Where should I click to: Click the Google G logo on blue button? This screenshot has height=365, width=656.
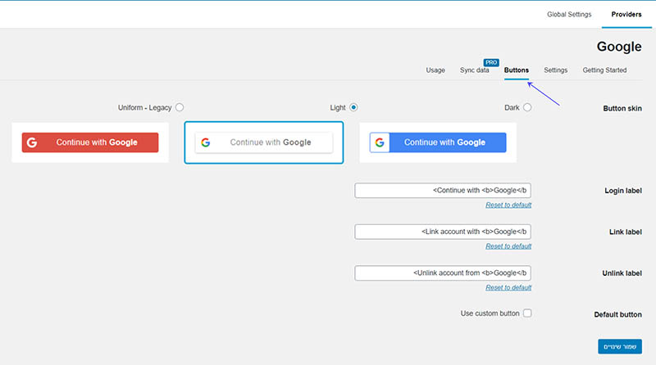380,142
